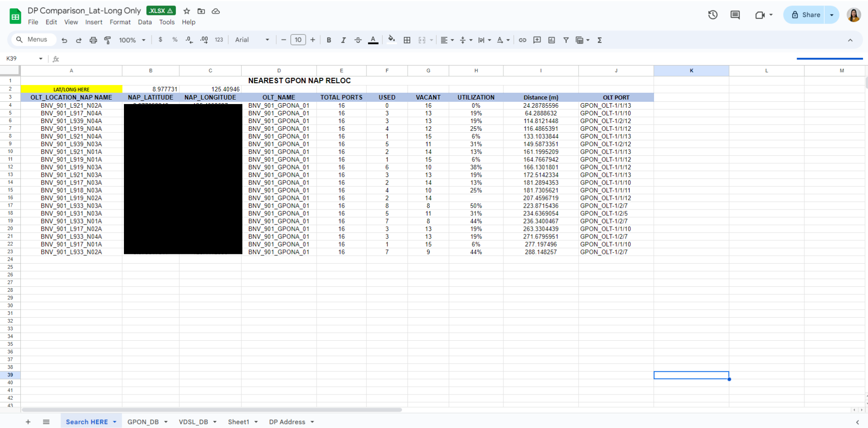868x428 pixels.
Task: Open the name box dropdown arrow
Action: [41, 59]
